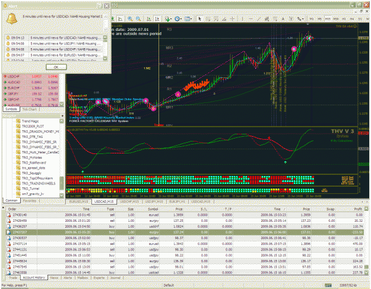
Task: Click the Alert dialog help button
Action: point(100,6)
